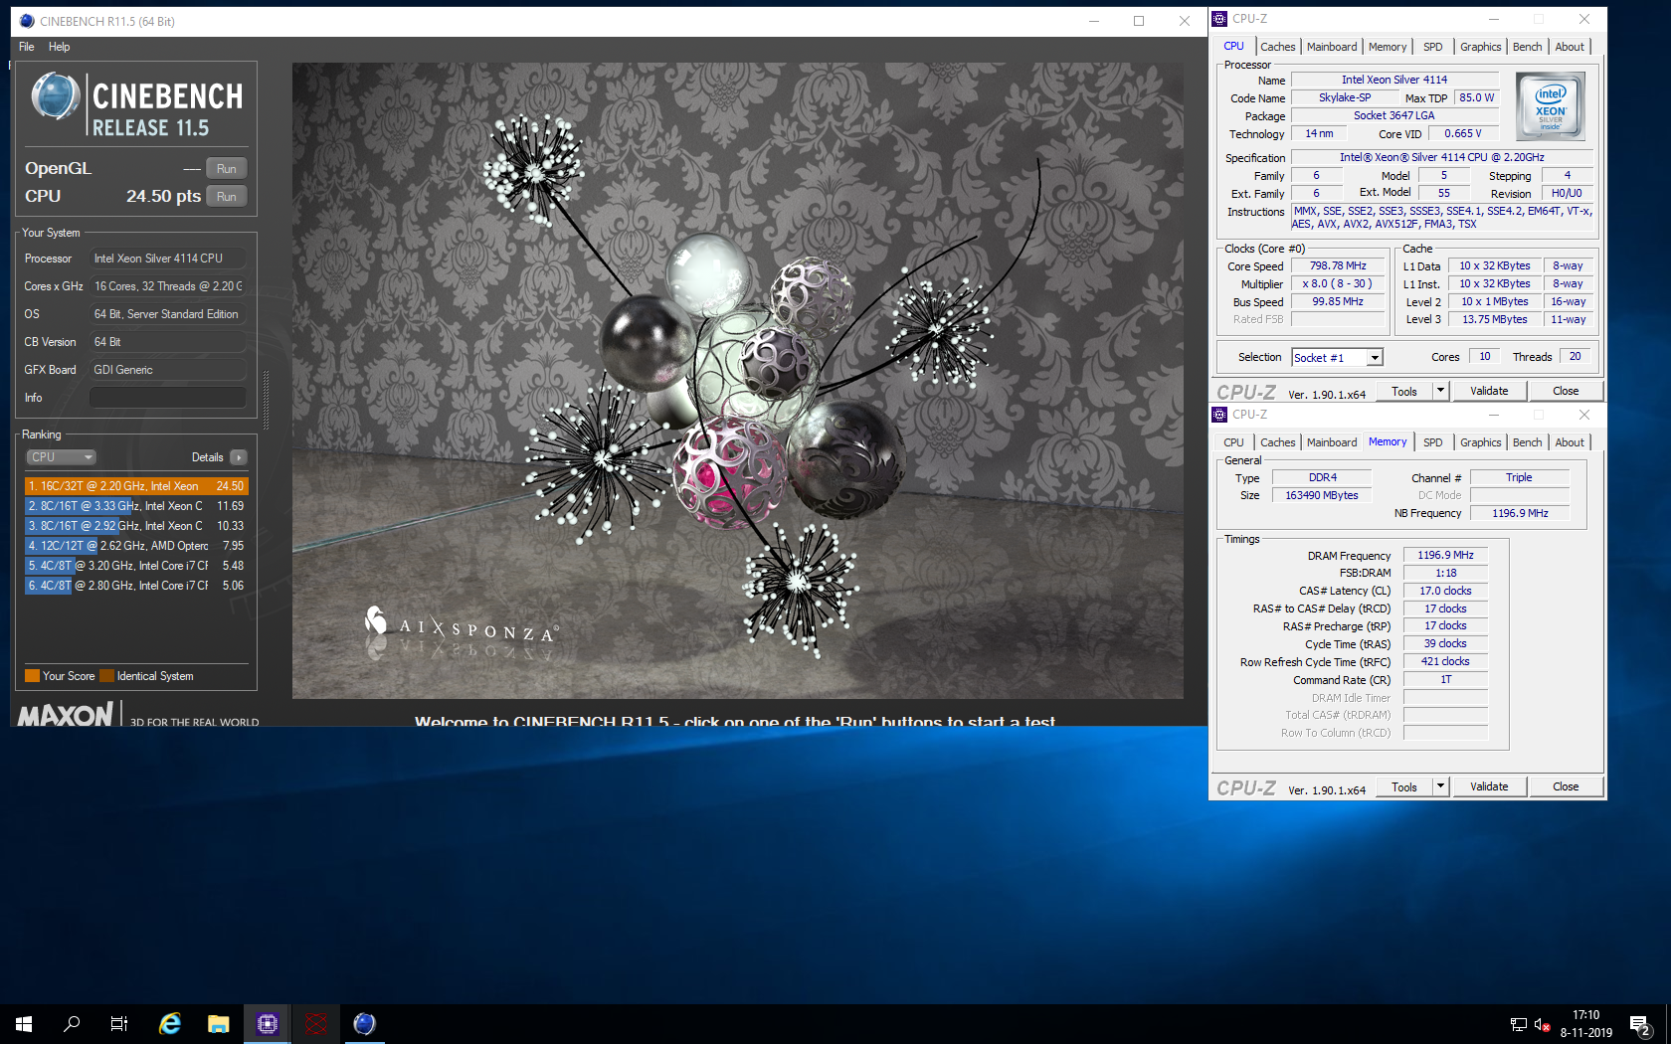Click the muted volume tray icon

coord(1543,1024)
